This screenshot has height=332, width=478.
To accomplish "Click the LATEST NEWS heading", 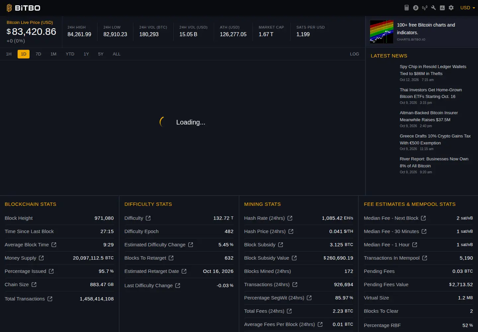I will tap(389, 56).
